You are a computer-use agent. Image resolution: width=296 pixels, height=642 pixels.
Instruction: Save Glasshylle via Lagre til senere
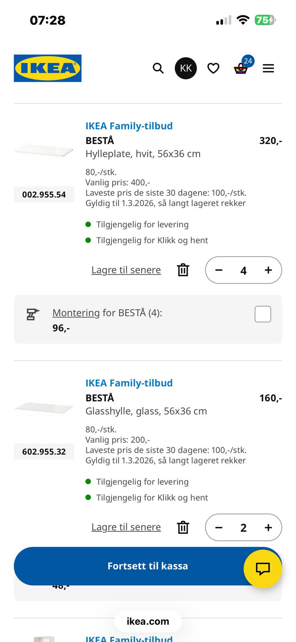(x=126, y=527)
